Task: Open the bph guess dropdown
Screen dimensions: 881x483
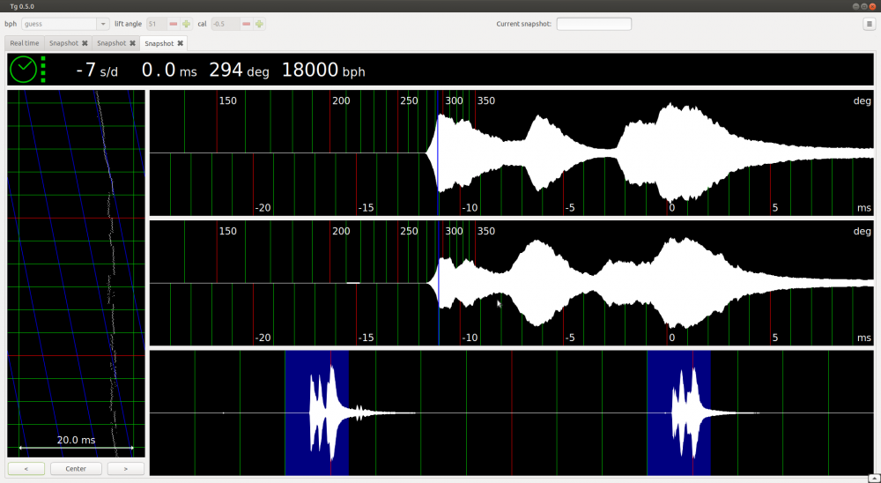Action: [x=65, y=24]
